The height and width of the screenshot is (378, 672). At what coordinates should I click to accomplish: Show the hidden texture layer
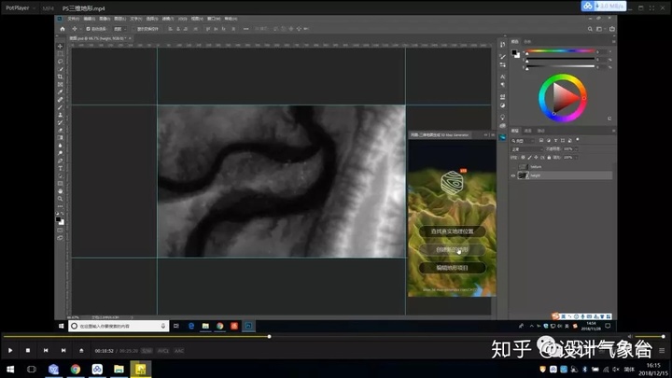coord(513,167)
